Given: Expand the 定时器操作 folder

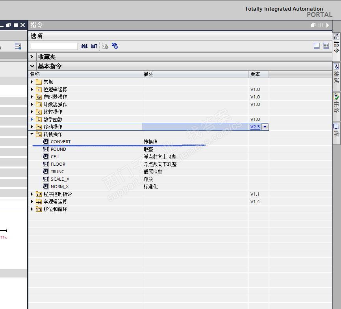Looking at the screenshot, I should click(32, 97).
